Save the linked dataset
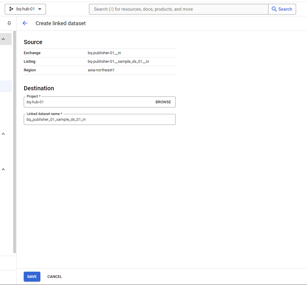The width and height of the screenshot is (307, 285). 32,277
